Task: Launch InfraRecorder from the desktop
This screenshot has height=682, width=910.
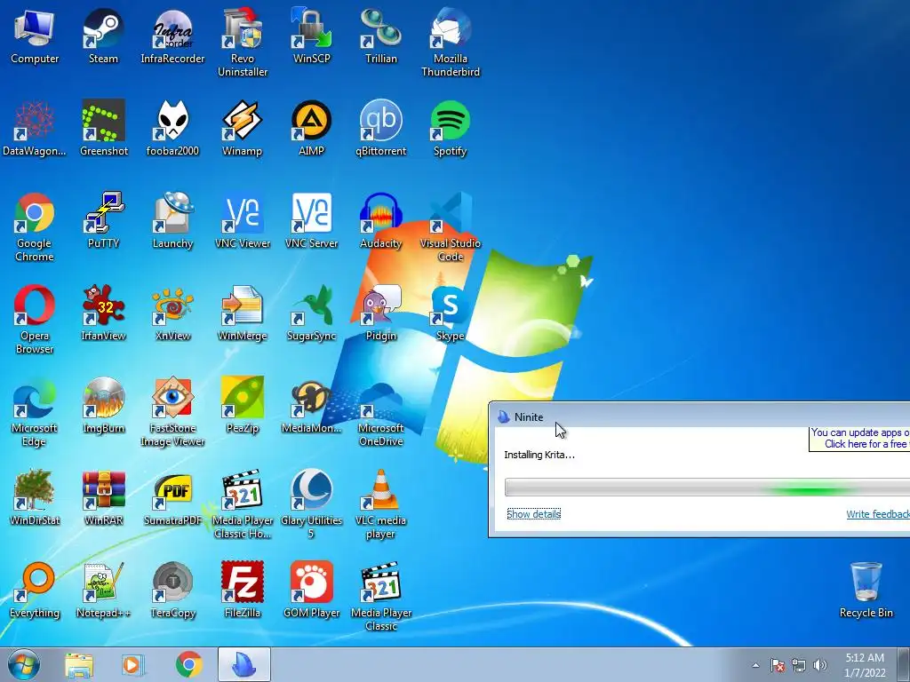Action: click(172, 36)
